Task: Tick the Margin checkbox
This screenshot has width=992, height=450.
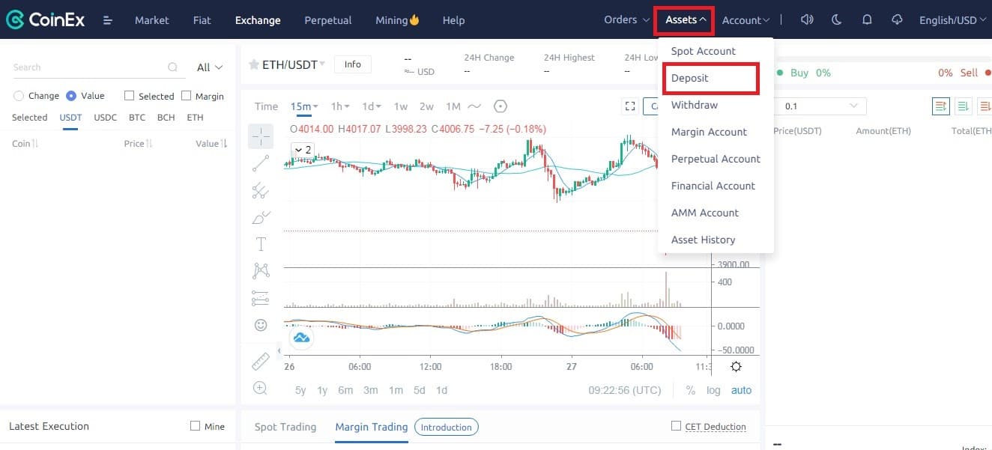Action: [186, 96]
